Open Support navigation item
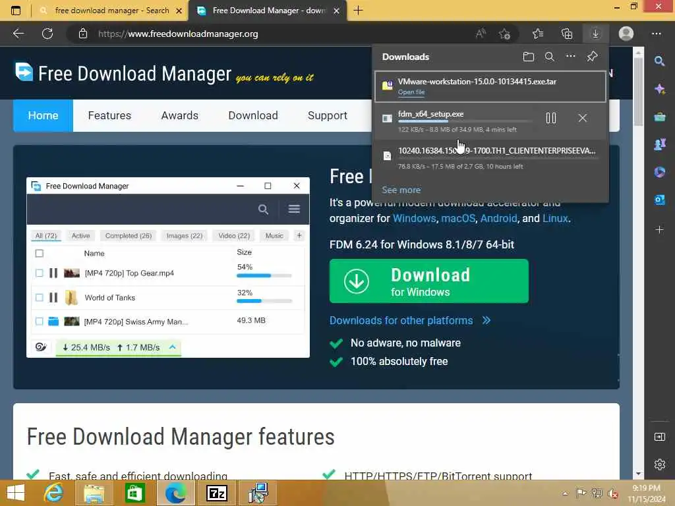The width and height of the screenshot is (675, 506). [x=327, y=115]
